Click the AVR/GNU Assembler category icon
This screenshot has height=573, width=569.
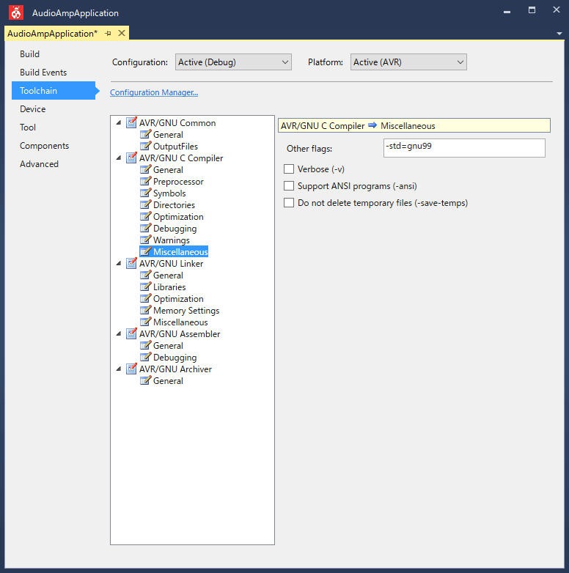[x=131, y=333]
